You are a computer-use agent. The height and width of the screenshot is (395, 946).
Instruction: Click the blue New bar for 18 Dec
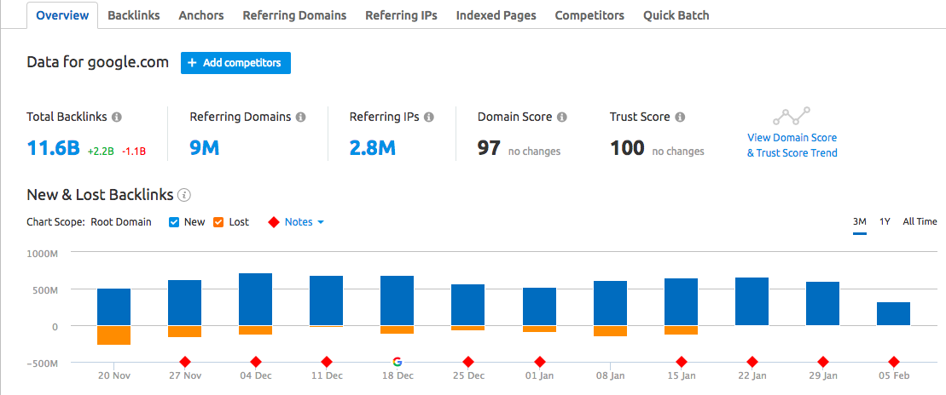click(397, 301)
